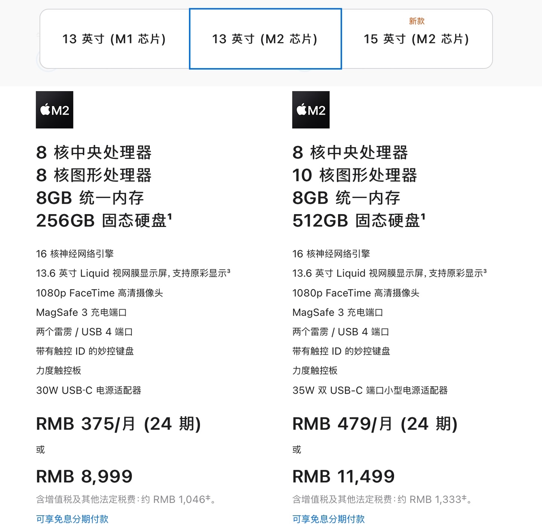This screenshot has width=542, height=530.
Task: Open the 15 英寸 (M2 芯片) tab
Action: click(x=416, y=39)
